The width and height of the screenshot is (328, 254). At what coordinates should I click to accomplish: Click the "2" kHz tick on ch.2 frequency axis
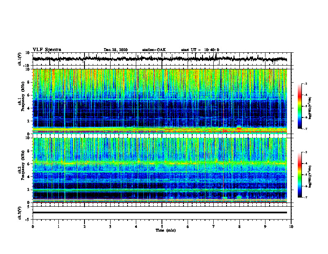point(29,190)
